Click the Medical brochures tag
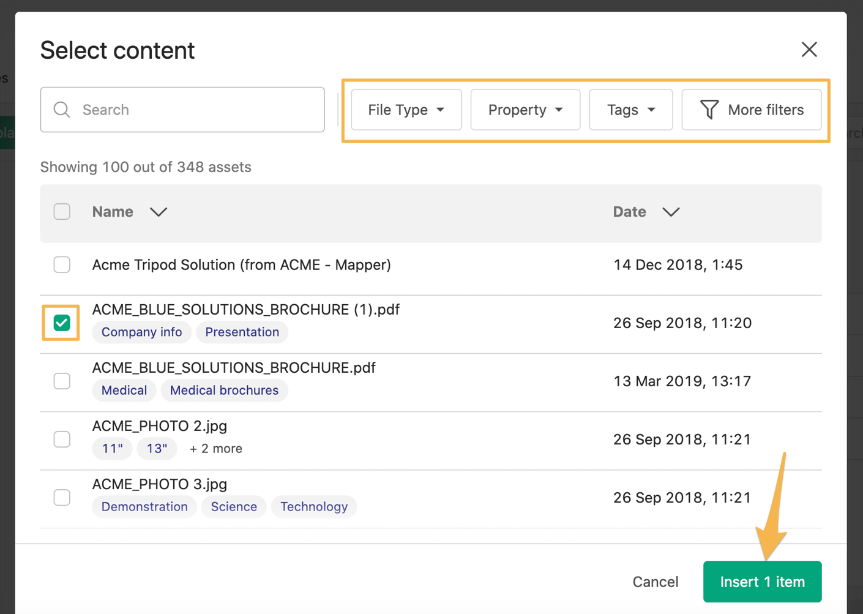The image size is (863, 614). point(224,390)
